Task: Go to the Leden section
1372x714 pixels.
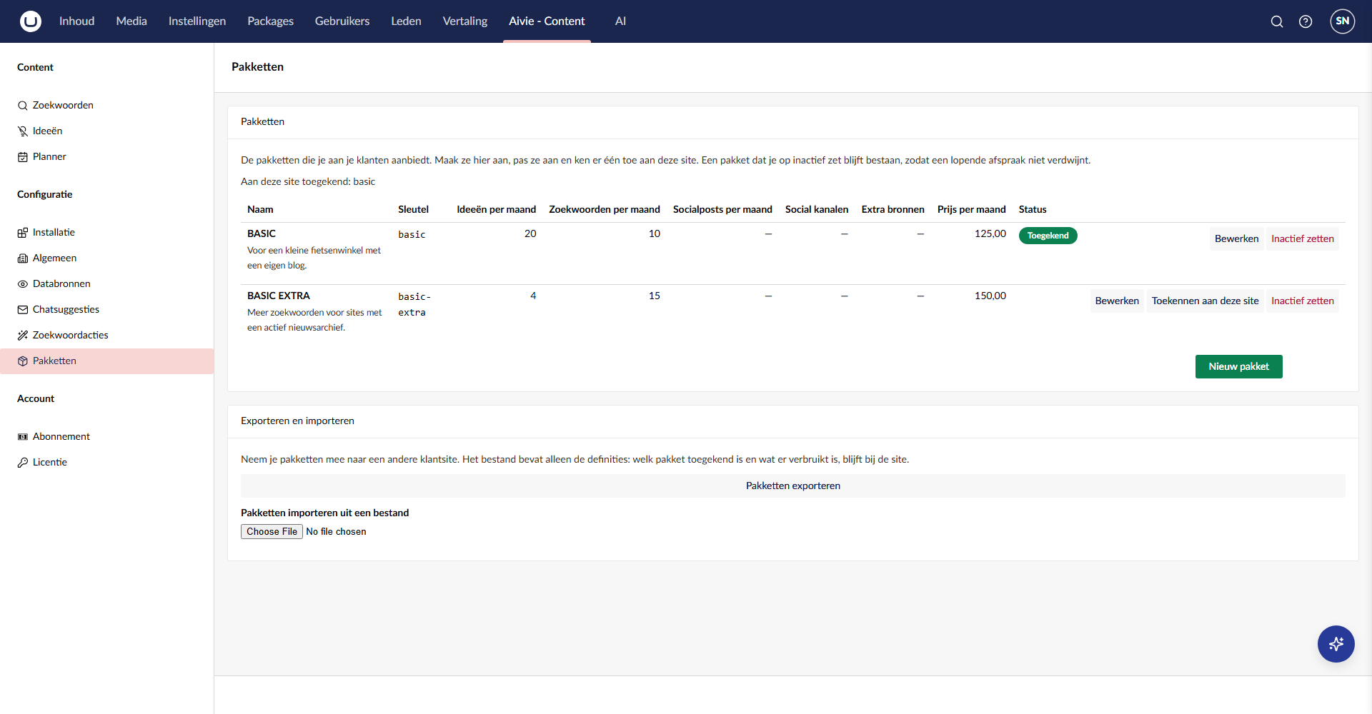Action: (x=406, y=21)
